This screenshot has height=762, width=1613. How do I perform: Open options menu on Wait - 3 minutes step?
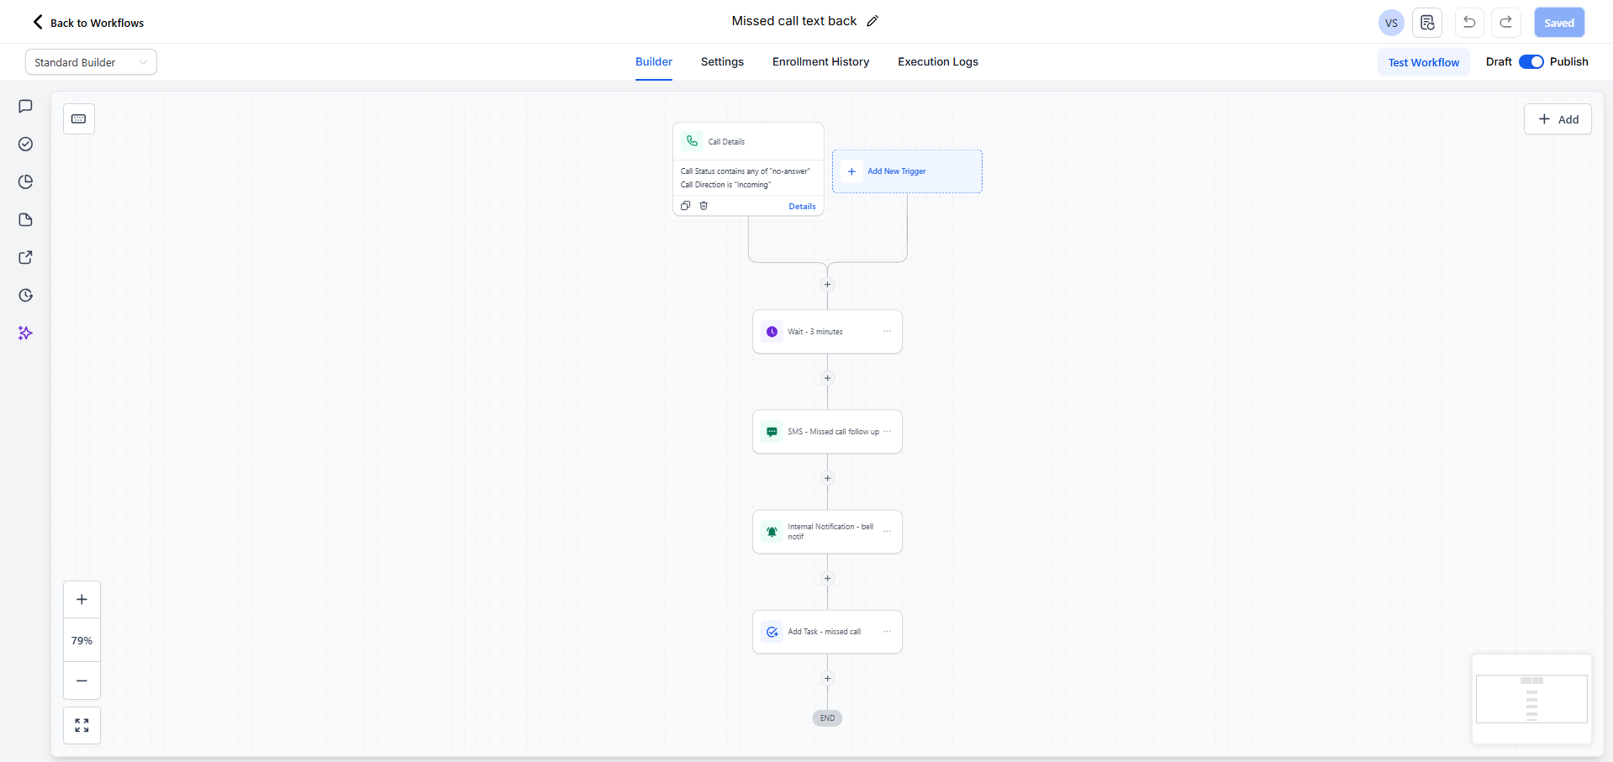point(887,332)
